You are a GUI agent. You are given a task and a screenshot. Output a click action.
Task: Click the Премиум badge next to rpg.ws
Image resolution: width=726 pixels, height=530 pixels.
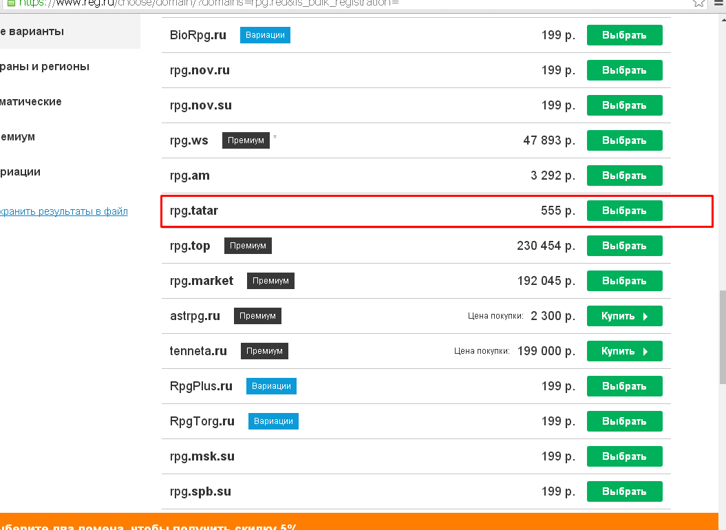click(246, 140)
